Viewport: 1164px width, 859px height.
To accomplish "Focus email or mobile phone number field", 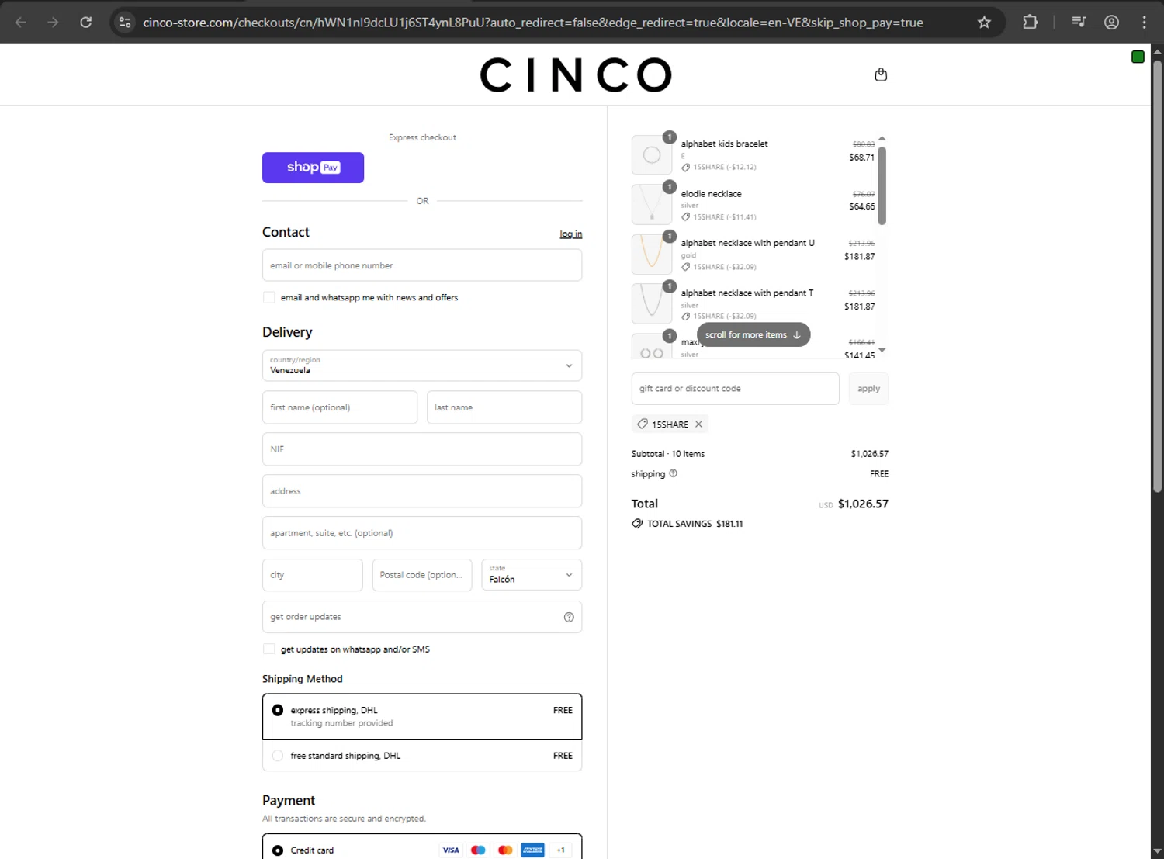I will [422, 265].
